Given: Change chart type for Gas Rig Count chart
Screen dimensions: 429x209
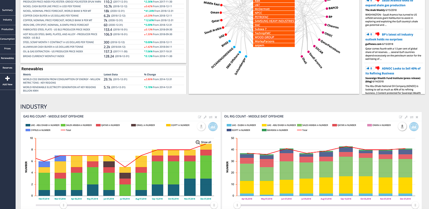Looking at the screenshot, I should (213, 127).
